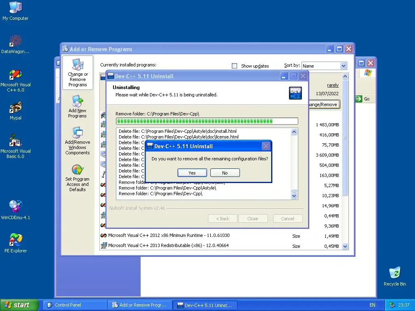Select Add New Programs sidebar icon
The width and height of the screenshot is (415, 311).
(x=77, y=107)
